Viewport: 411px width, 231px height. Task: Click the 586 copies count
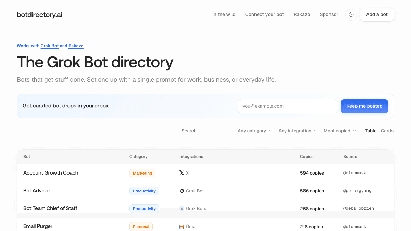312,191
